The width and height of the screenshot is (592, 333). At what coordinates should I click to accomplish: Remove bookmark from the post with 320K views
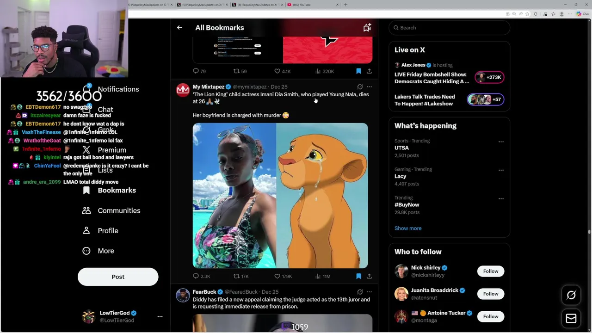[x=358, y=71]
